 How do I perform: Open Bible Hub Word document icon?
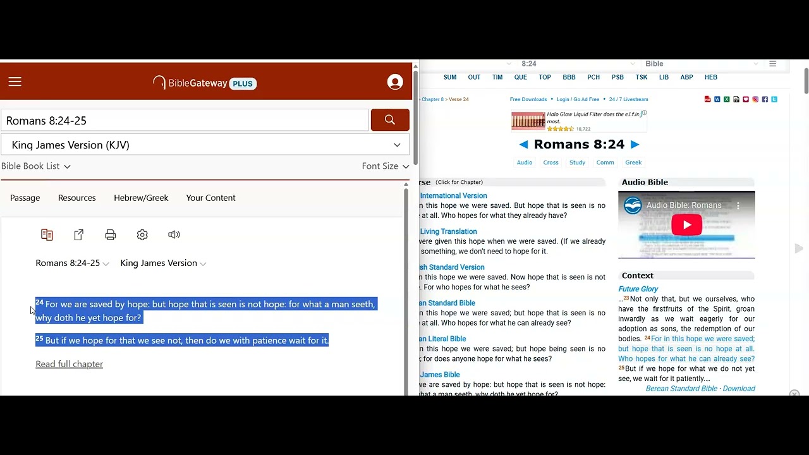click(717, 99)
